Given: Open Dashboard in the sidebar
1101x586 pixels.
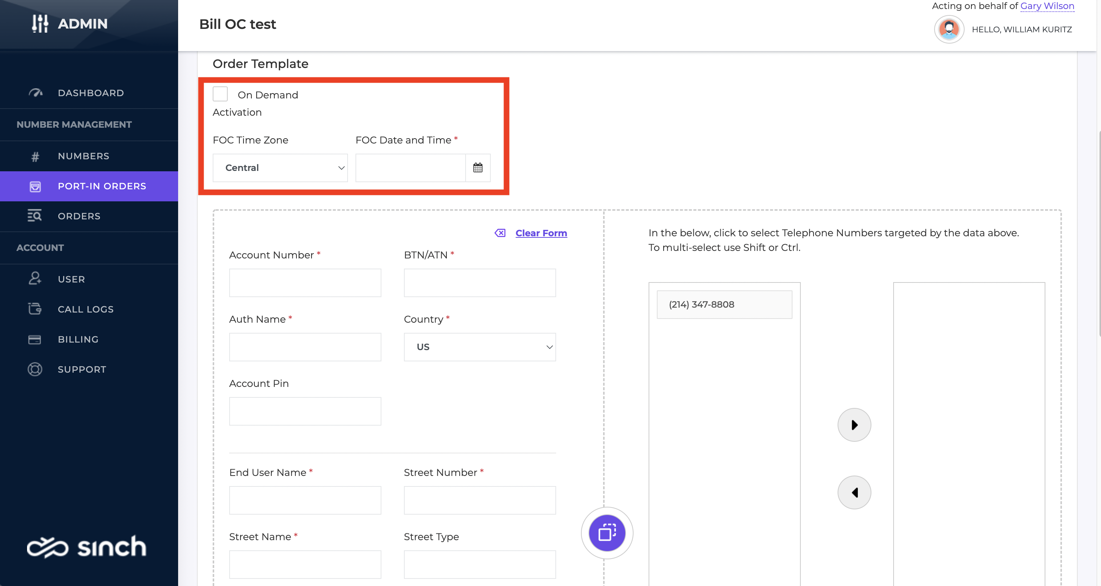Looking at the screenshot, I should click(x=91, y=93).
